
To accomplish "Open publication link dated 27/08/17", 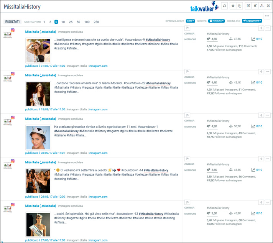I will (x=45, y=240).
